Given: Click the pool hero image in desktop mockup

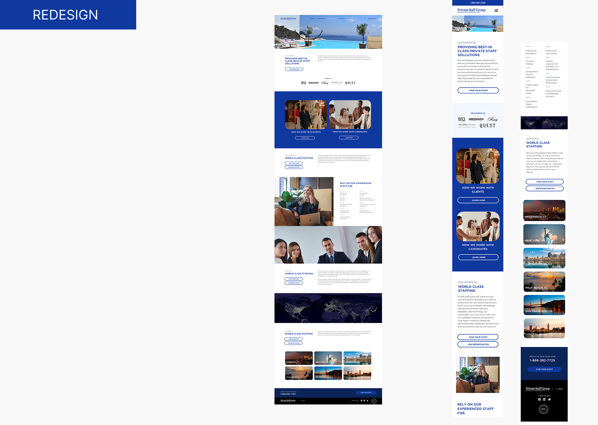Looking at the screenshot, I should click(x=328, y=32).
